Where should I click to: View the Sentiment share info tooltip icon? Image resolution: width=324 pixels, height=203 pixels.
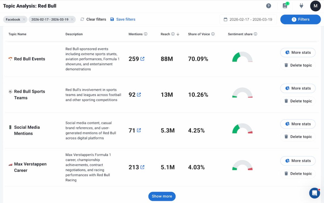pyautogui.click(x=256, y=34)
